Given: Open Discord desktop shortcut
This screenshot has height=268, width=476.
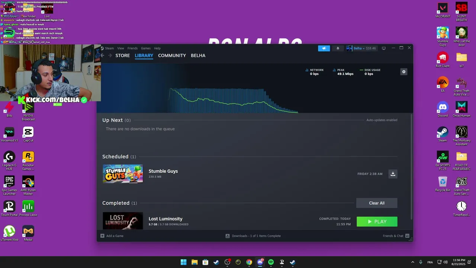Looking at the screenshot, I should coord(443,109).
